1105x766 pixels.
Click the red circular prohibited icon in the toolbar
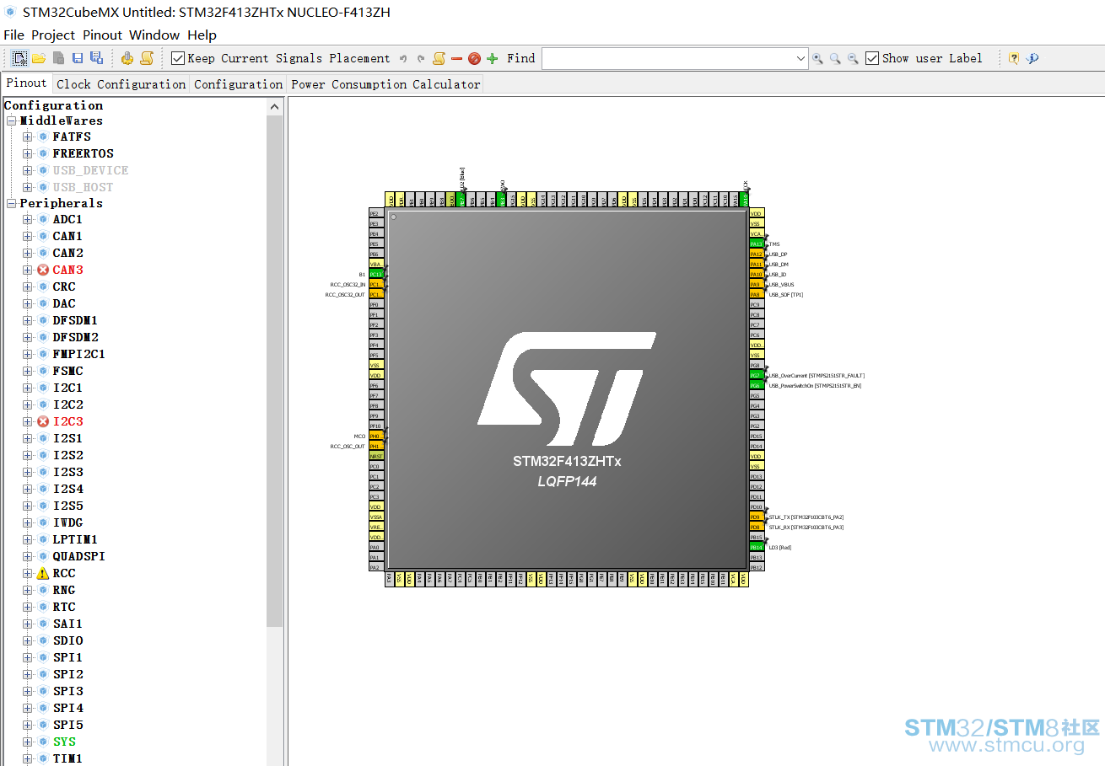coord(474,58)
